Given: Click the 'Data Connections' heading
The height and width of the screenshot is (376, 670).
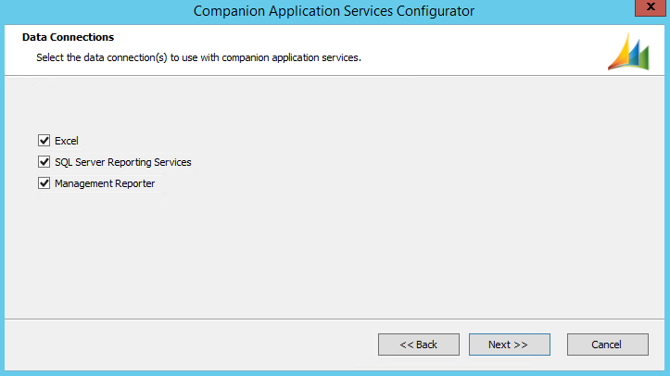Looking at the screenshot, I should (x=68, y=37).
